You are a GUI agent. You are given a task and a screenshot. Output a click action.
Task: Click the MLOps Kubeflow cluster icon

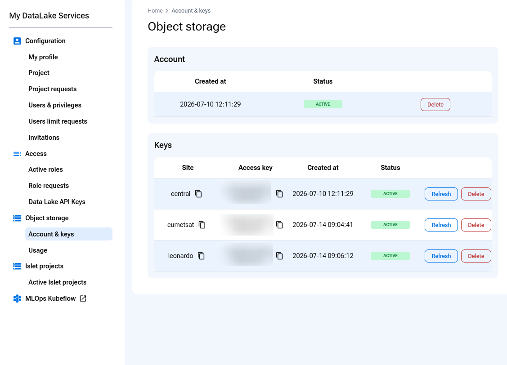pos(17,298)
